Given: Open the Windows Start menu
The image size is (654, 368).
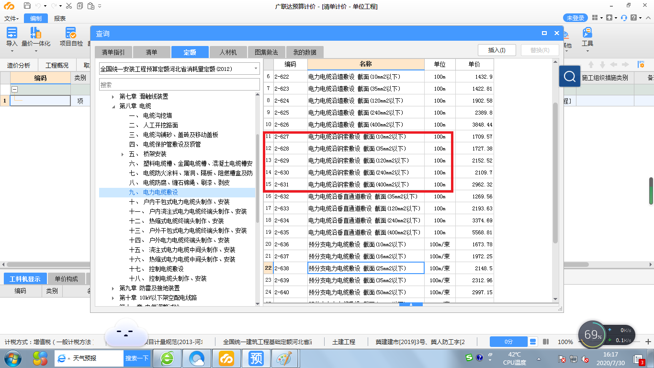Looking at the screenshot, I should coord(13,358).
